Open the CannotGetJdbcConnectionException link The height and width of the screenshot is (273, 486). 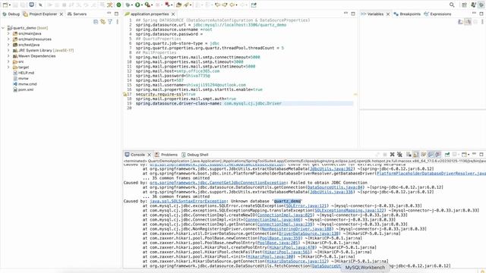point(218,183)
